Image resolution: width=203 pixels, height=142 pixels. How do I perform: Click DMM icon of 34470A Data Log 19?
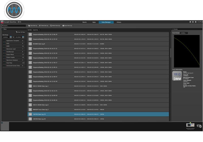coord(30,114)
